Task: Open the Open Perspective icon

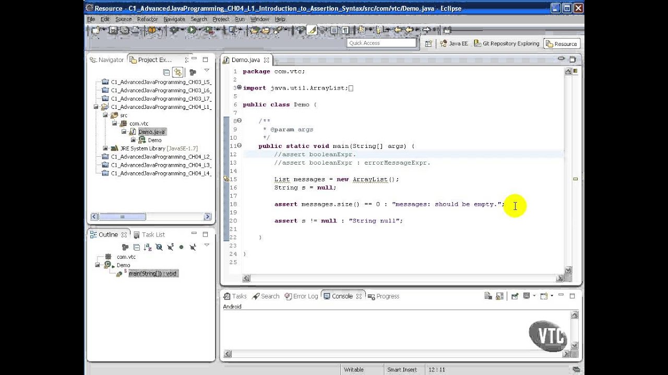Action: [428, 44]
